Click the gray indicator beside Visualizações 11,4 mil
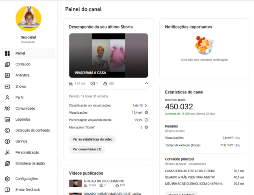Screen dimensions: 254x195 [x=146, y=113]
